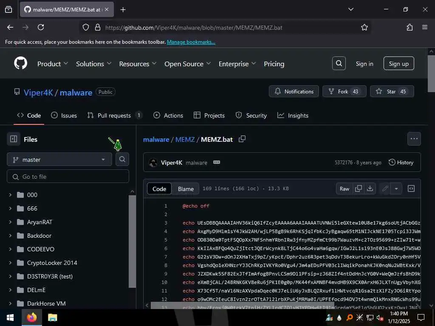The image size is (435, 326).
Task: Fork the malware repository
Action: click(x=344, y=91)
